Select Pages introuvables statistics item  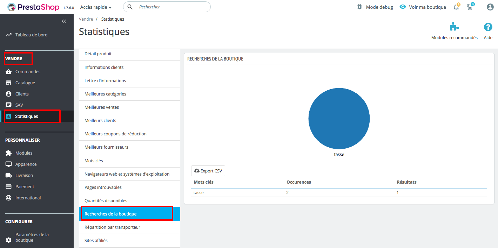click(x=103, y=187)
